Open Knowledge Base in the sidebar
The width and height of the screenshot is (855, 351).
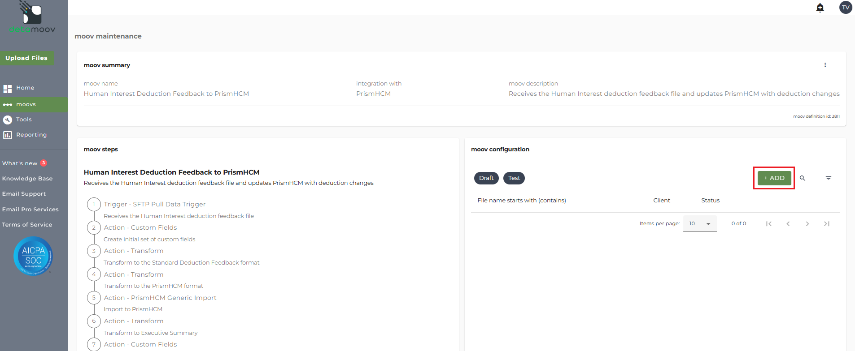(27, 179)
